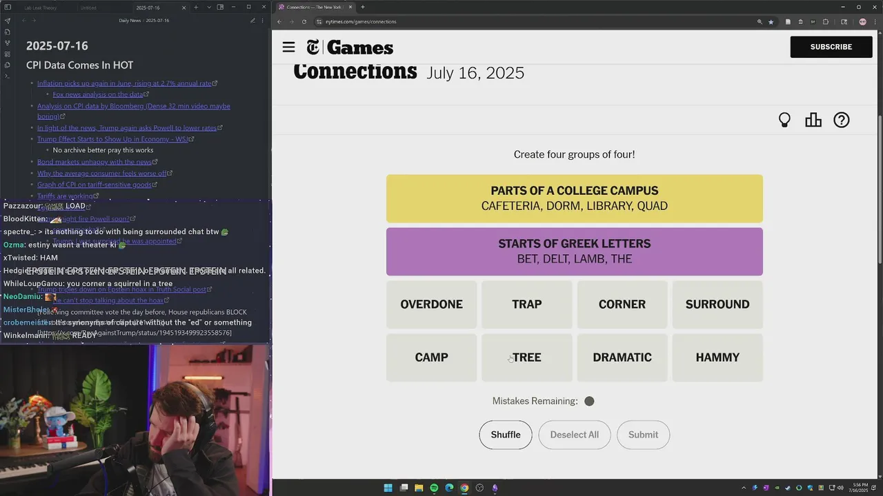Open Analysis on CPI data by Bloomberg link
883x496 pixels.
click(x=134, y=111)
